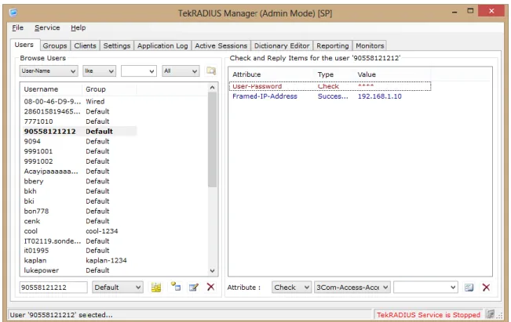This screenshot has width=511, height=322.
Task: Select user 9094
Action: tap(78, 142)
